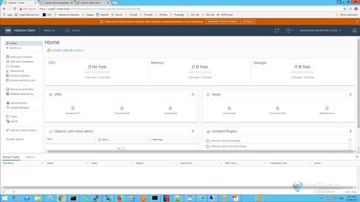
Task: Go back using browser back arrow
Action: pos(4,9)
